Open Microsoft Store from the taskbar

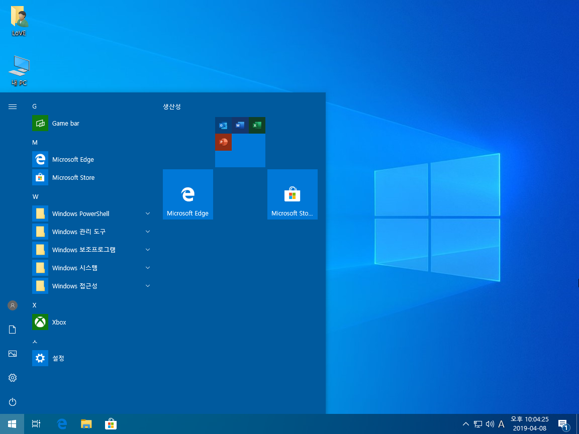111,424
